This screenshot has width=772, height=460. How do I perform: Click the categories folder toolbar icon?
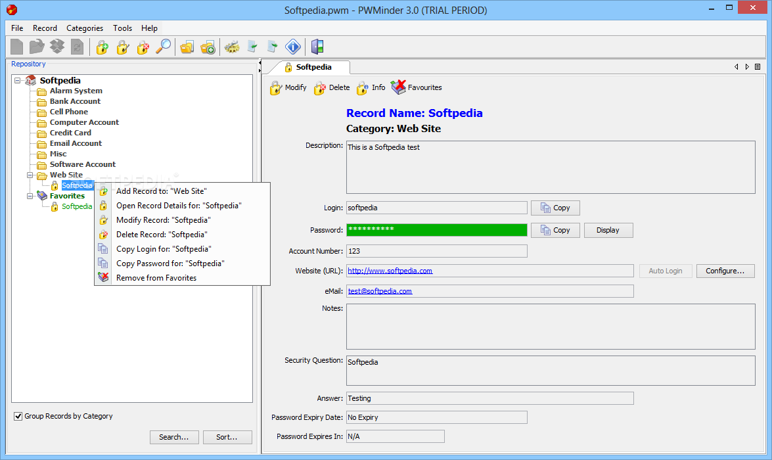(187, 47)
